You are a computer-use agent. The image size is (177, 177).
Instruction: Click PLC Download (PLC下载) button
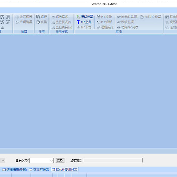click(x=84, y=27)
